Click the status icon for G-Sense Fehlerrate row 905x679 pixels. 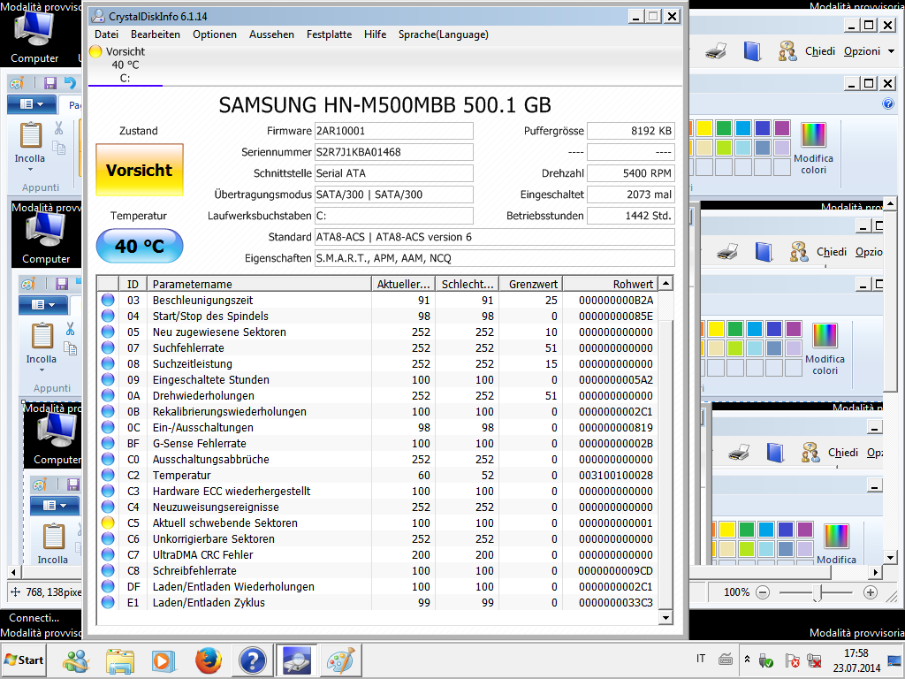tap(107, 444)
